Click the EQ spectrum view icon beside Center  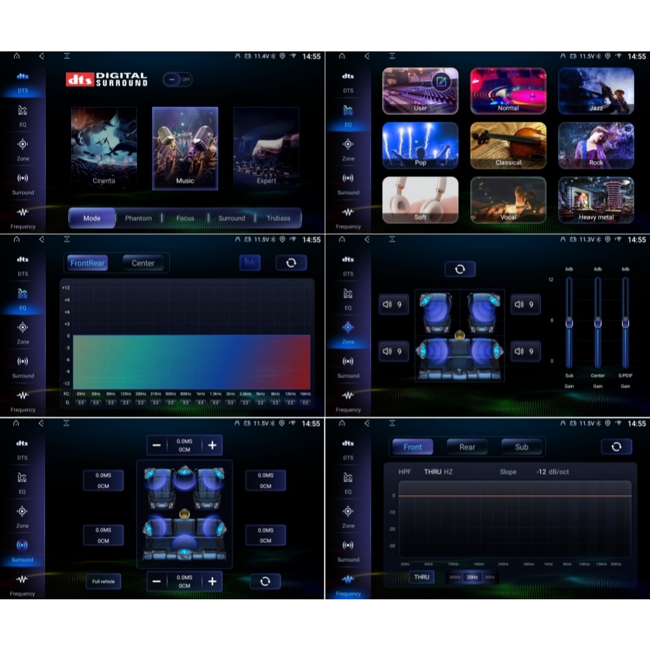click(x=250, y=263)
